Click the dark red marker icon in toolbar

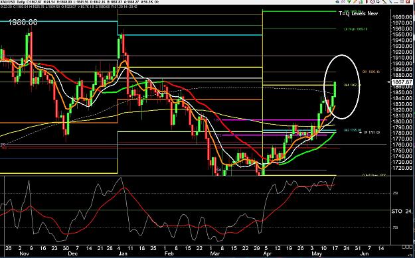coord(367,2)
